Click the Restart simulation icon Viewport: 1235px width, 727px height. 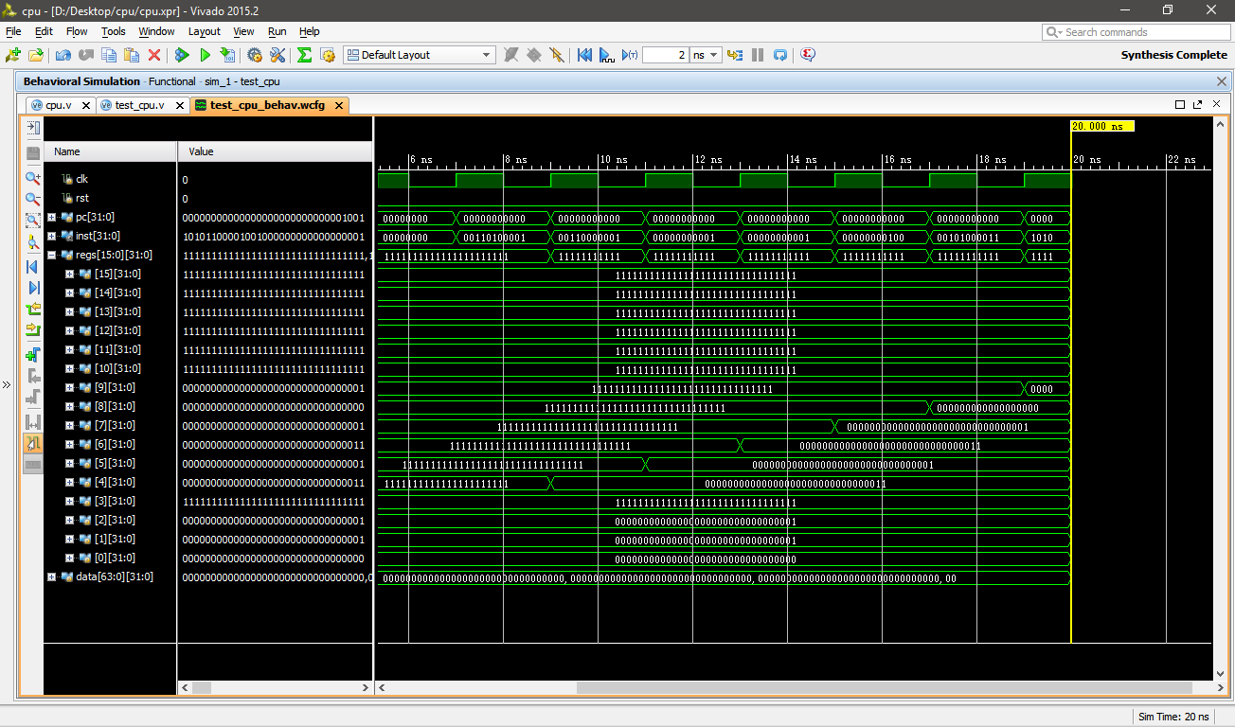(x=584, y=55)
